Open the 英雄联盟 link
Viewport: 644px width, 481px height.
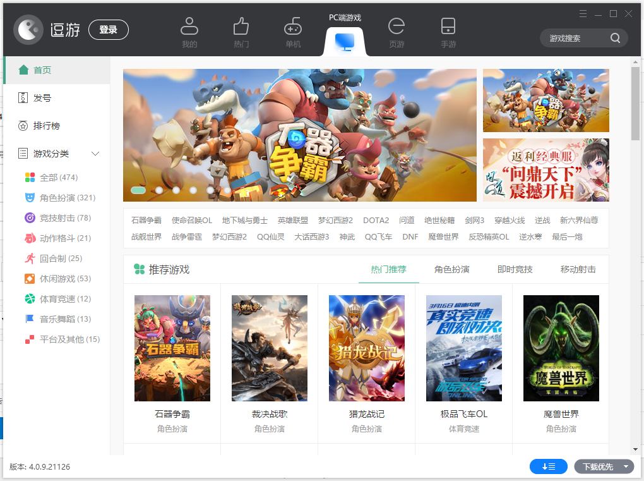coord(293,221)
